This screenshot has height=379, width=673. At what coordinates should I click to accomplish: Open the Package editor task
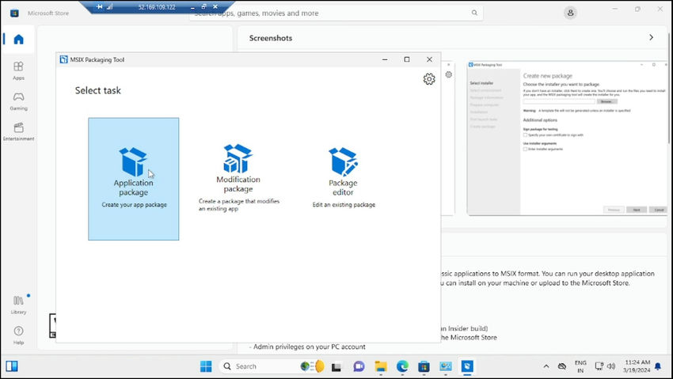click(x=344, y=178)
